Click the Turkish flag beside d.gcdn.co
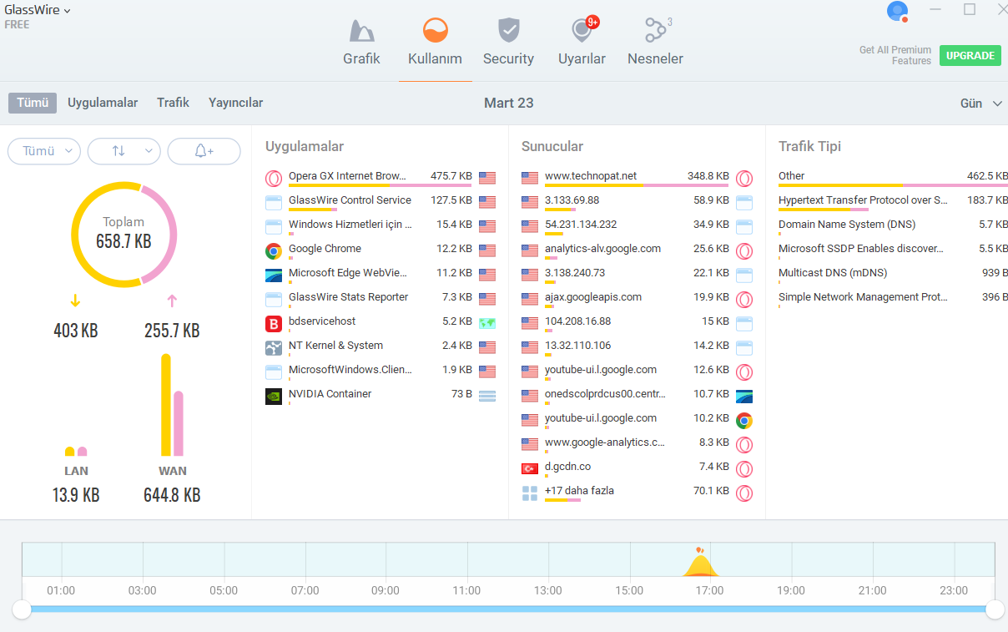Screen dimensions: 1008x632 (x=529, y=468)
